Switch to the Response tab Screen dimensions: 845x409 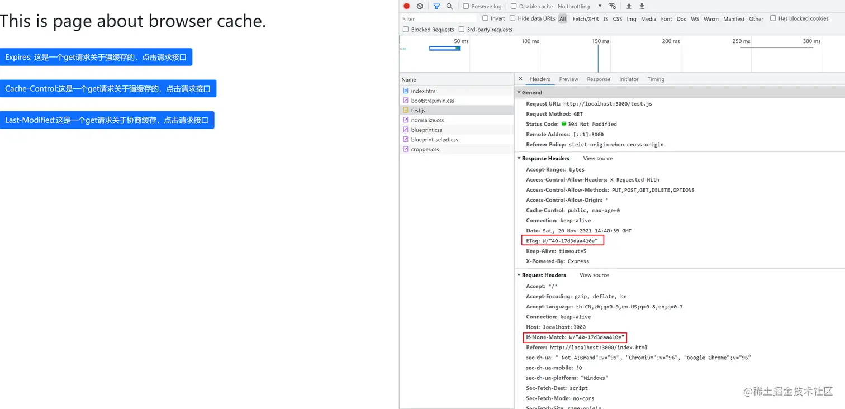599,79
